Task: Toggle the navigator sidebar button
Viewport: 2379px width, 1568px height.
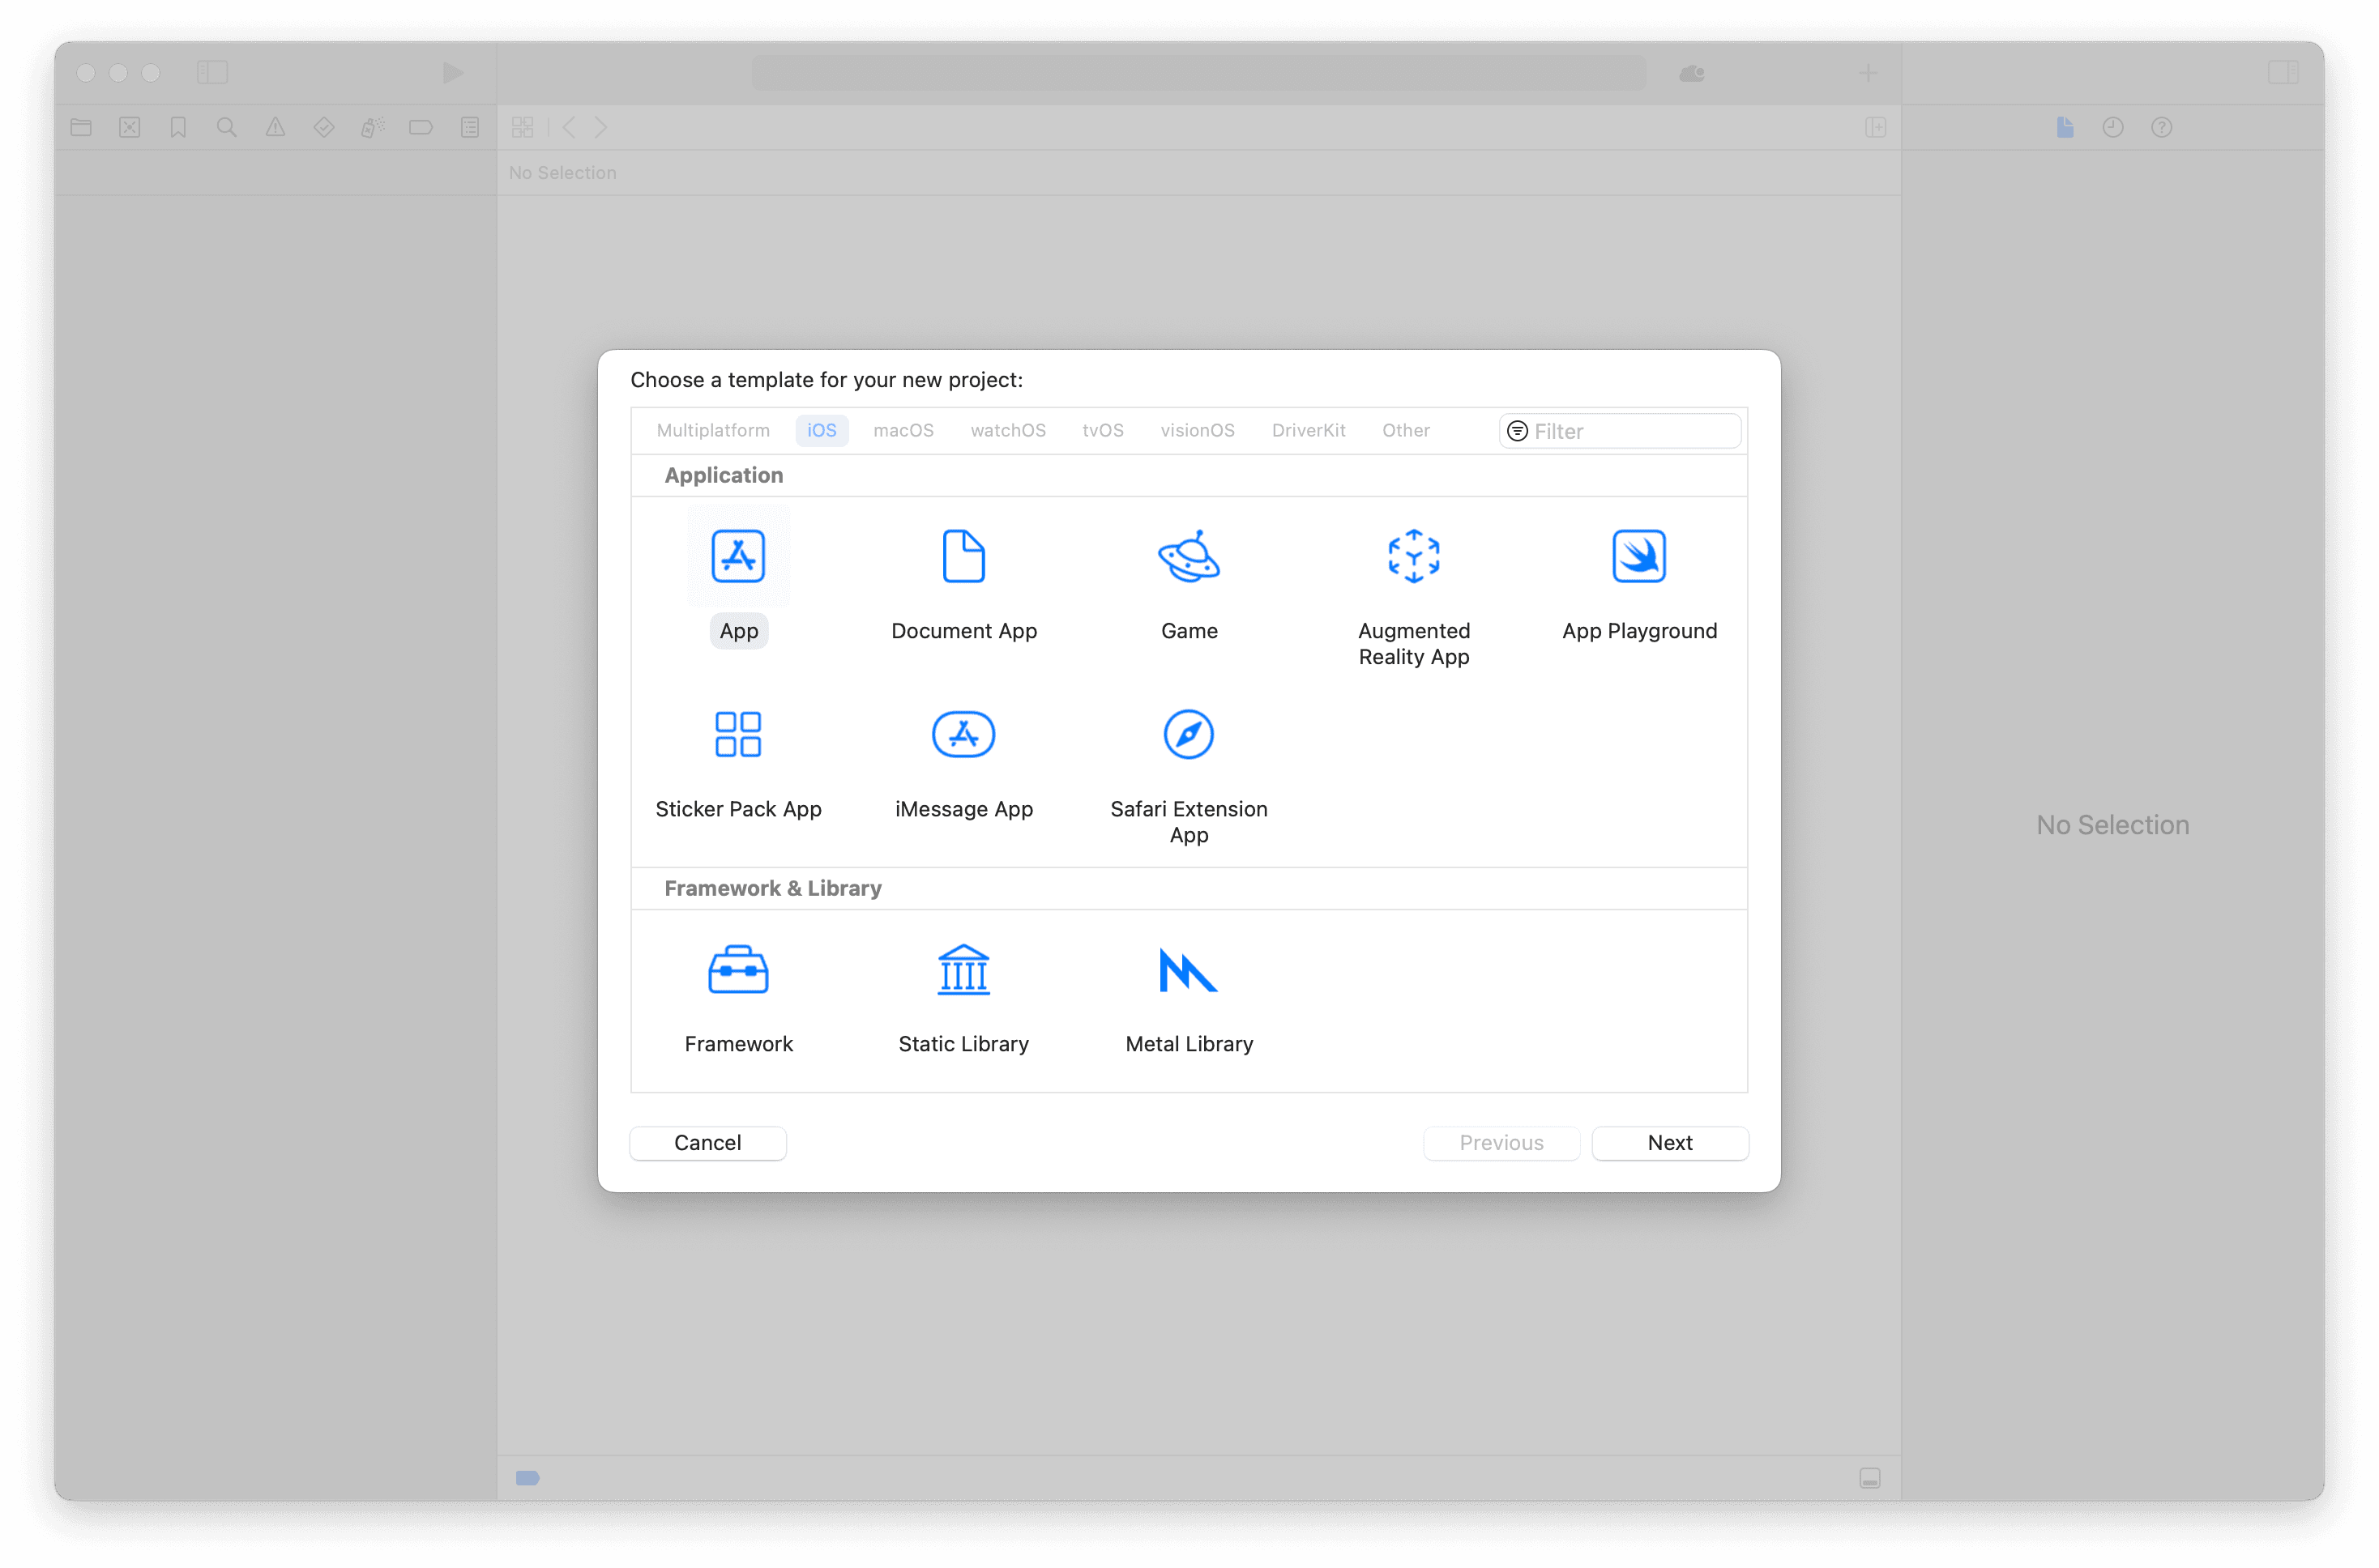Action: coord(212,72)
